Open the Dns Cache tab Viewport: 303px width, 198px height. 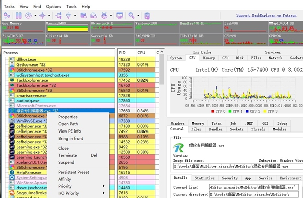pos(202,52)
